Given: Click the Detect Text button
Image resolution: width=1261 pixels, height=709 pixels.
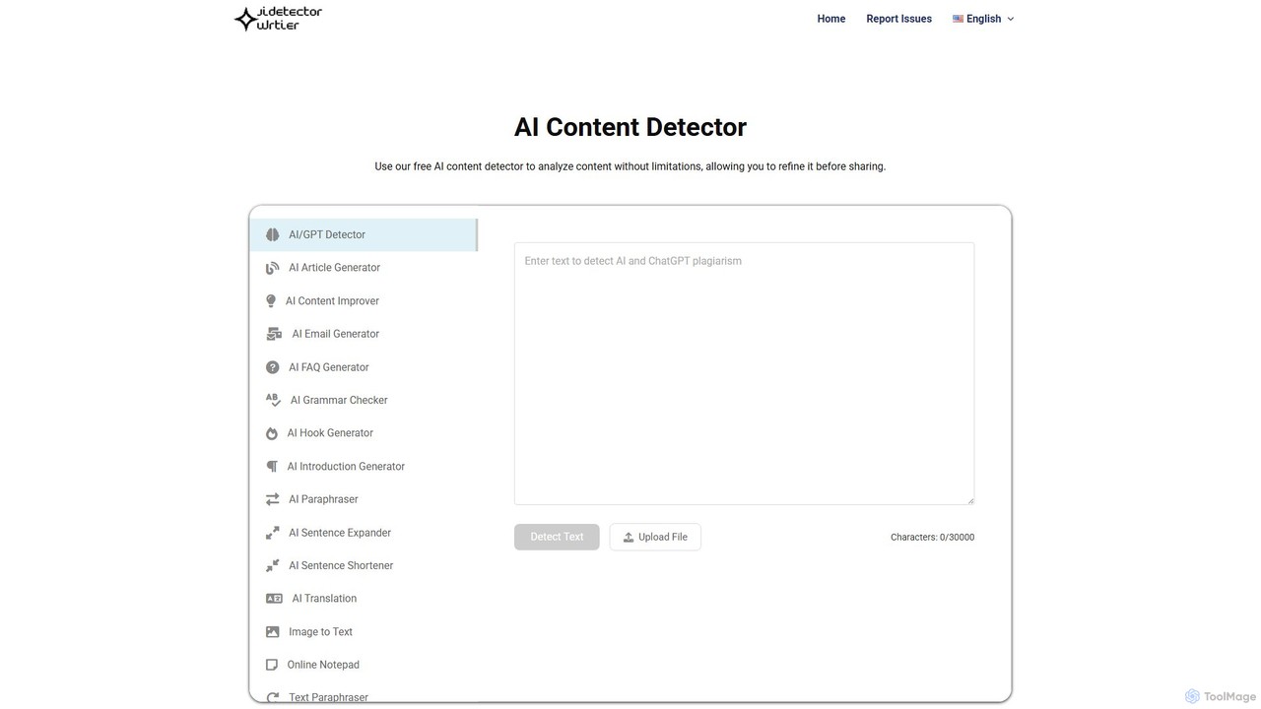Looking at the screenshot, I should 557,537.
